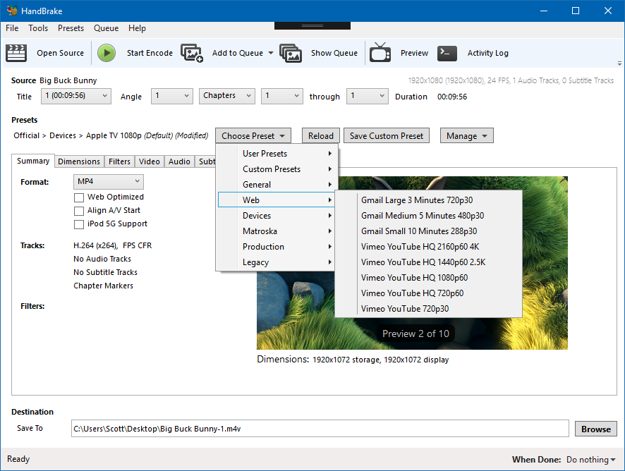Expand the Custom Presets submenu
Image resolution: width=625 pixels, height=471 pixels.
[x=277, y=169]
